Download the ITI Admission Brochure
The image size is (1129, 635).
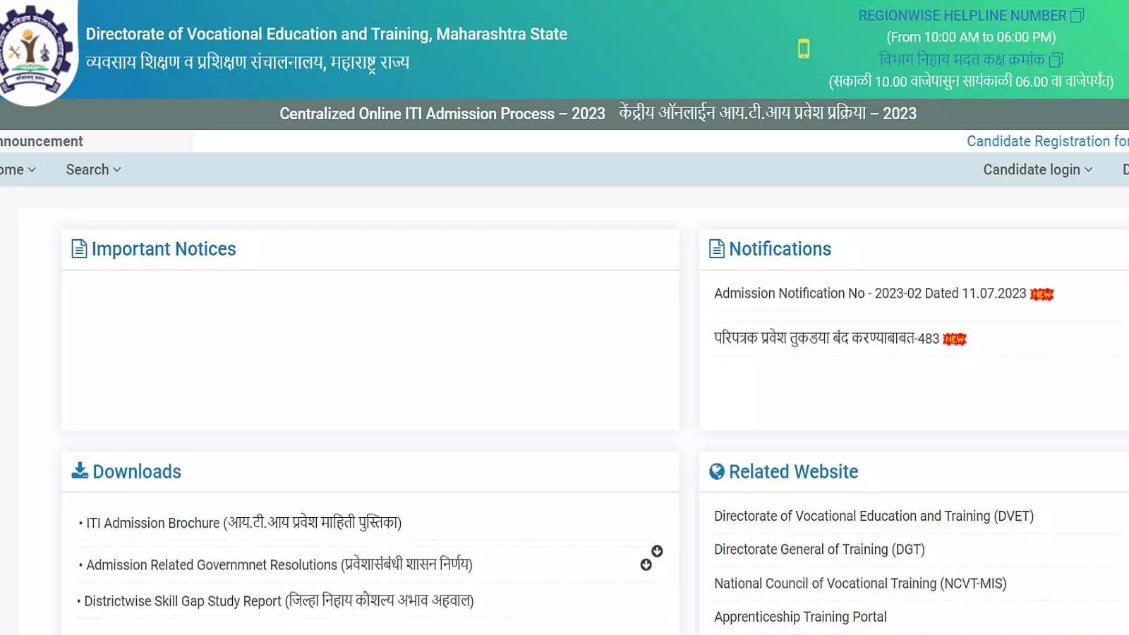tap(243, 523)
